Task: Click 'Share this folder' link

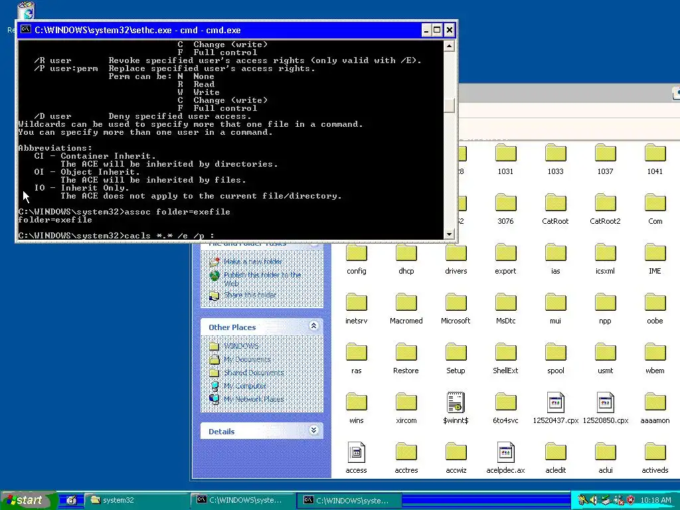Action: (250, 294)
